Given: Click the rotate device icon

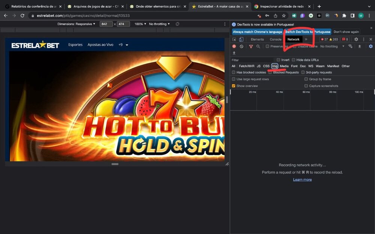Looking at the screenshot, I should (177, 24).
